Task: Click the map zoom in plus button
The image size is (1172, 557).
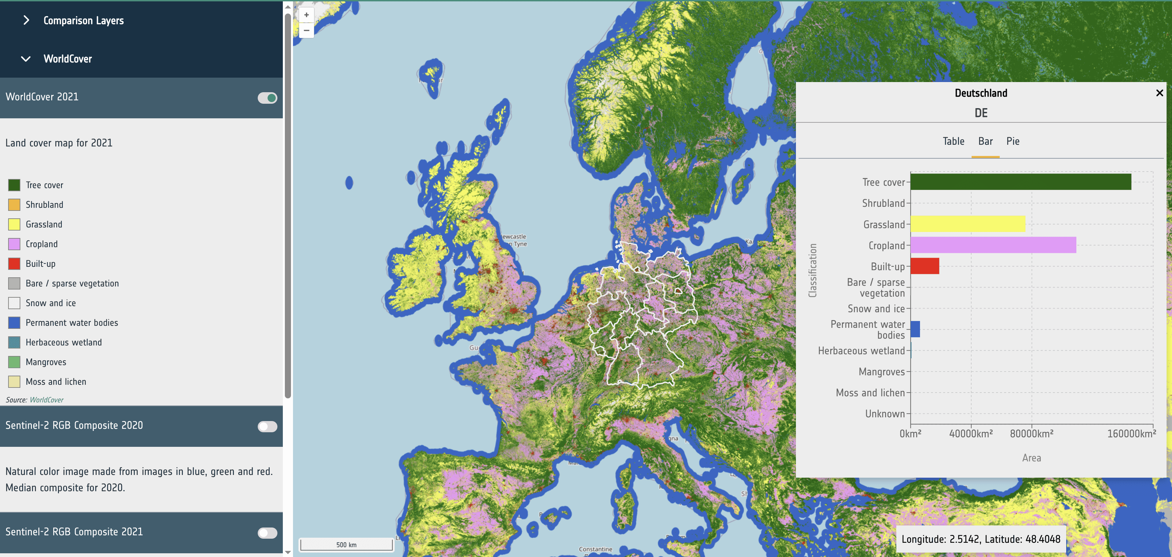Action: (x=306, y=15)
